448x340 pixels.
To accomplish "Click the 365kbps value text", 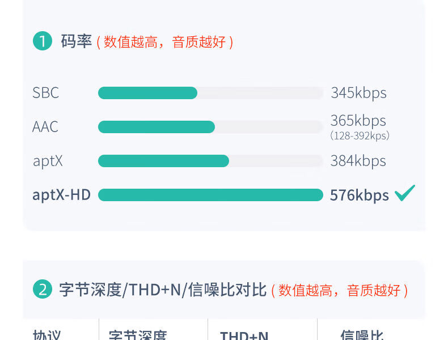I will click(358, 121).
